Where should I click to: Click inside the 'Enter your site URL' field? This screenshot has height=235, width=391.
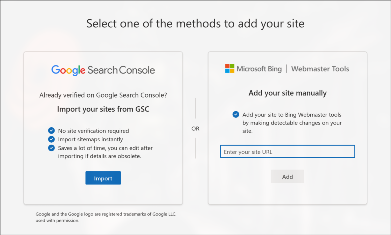(287, 152)
